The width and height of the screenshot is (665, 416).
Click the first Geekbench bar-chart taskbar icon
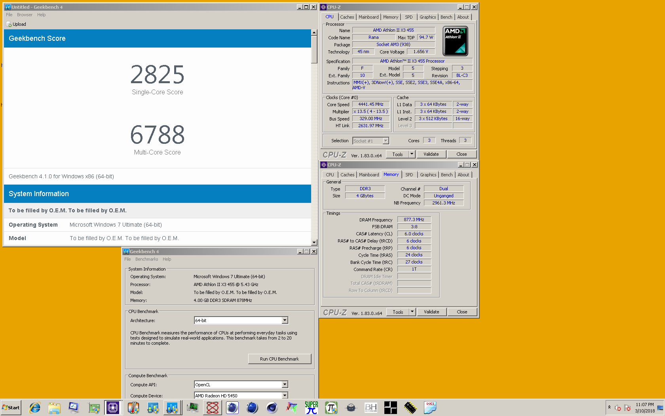[x=153, y=408]
